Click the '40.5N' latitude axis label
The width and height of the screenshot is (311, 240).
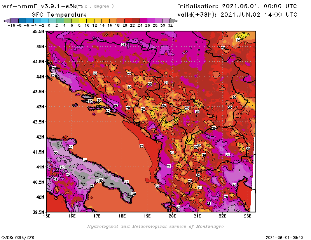tap(38, 182)
